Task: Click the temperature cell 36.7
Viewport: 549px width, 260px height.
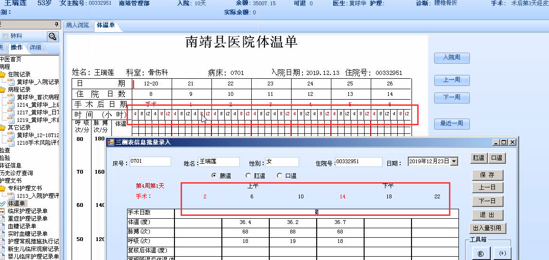Action: pyautogui.click(x=340, y=223)
